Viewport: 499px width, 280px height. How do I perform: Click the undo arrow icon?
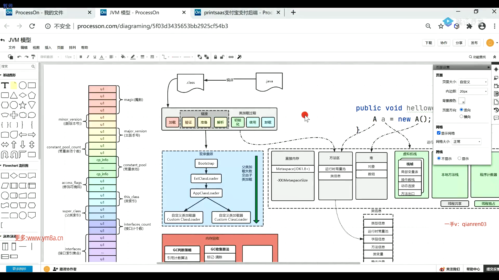[x=19, y=57]
